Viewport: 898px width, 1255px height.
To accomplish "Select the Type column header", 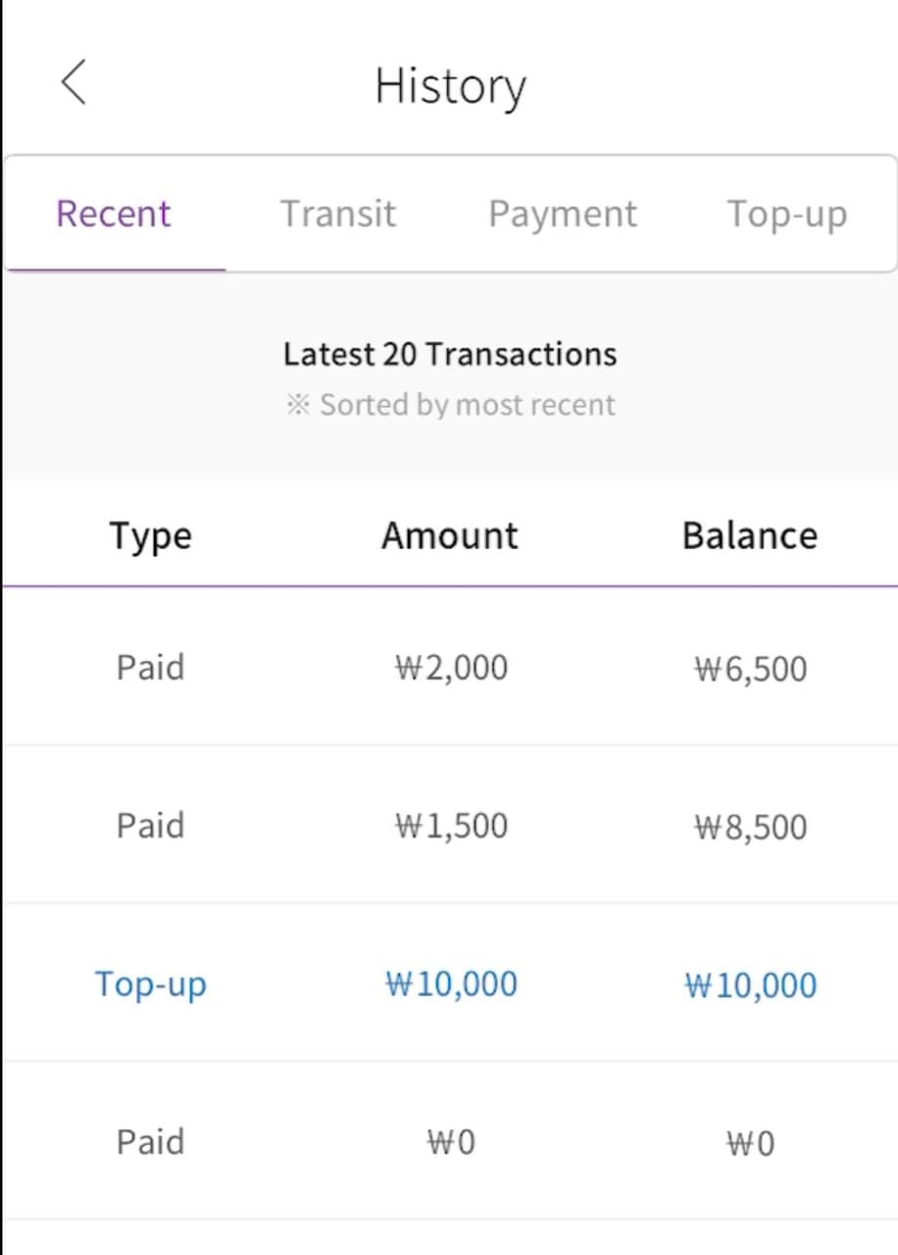I will 150,536.
